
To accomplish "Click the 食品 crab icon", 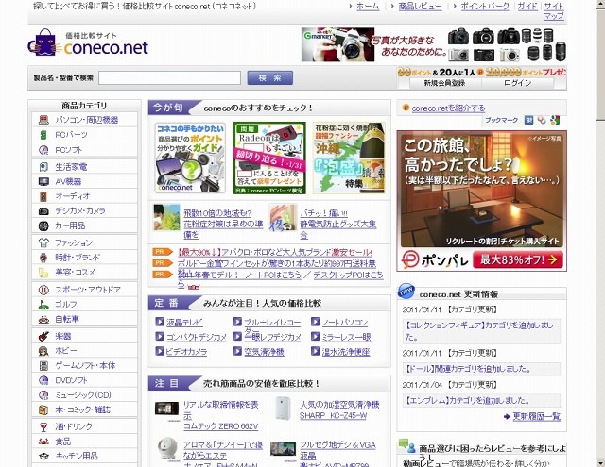I will (x=43, y=442).
